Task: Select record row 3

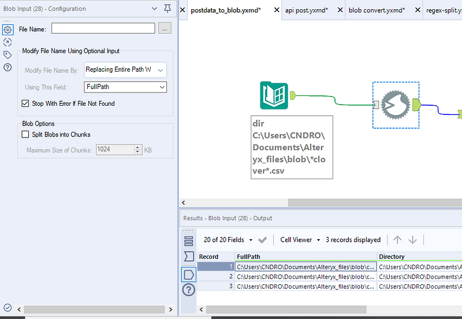Action: 216,286
